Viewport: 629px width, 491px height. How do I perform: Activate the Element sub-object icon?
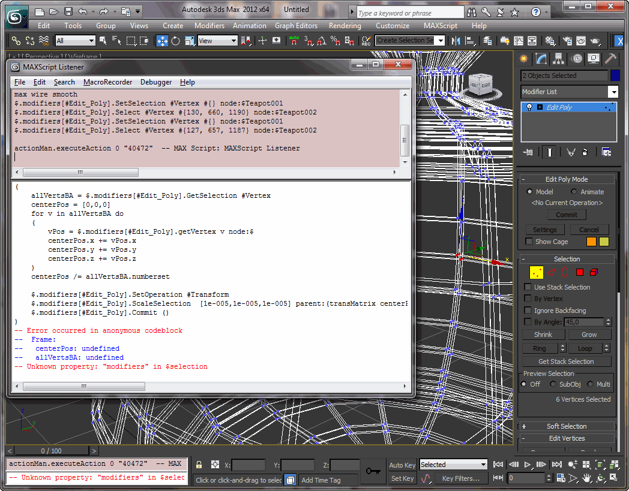point(593,272)
